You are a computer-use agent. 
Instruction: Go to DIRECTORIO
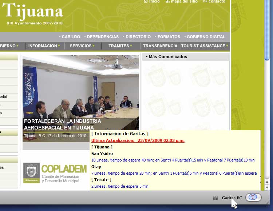(138, 37)
